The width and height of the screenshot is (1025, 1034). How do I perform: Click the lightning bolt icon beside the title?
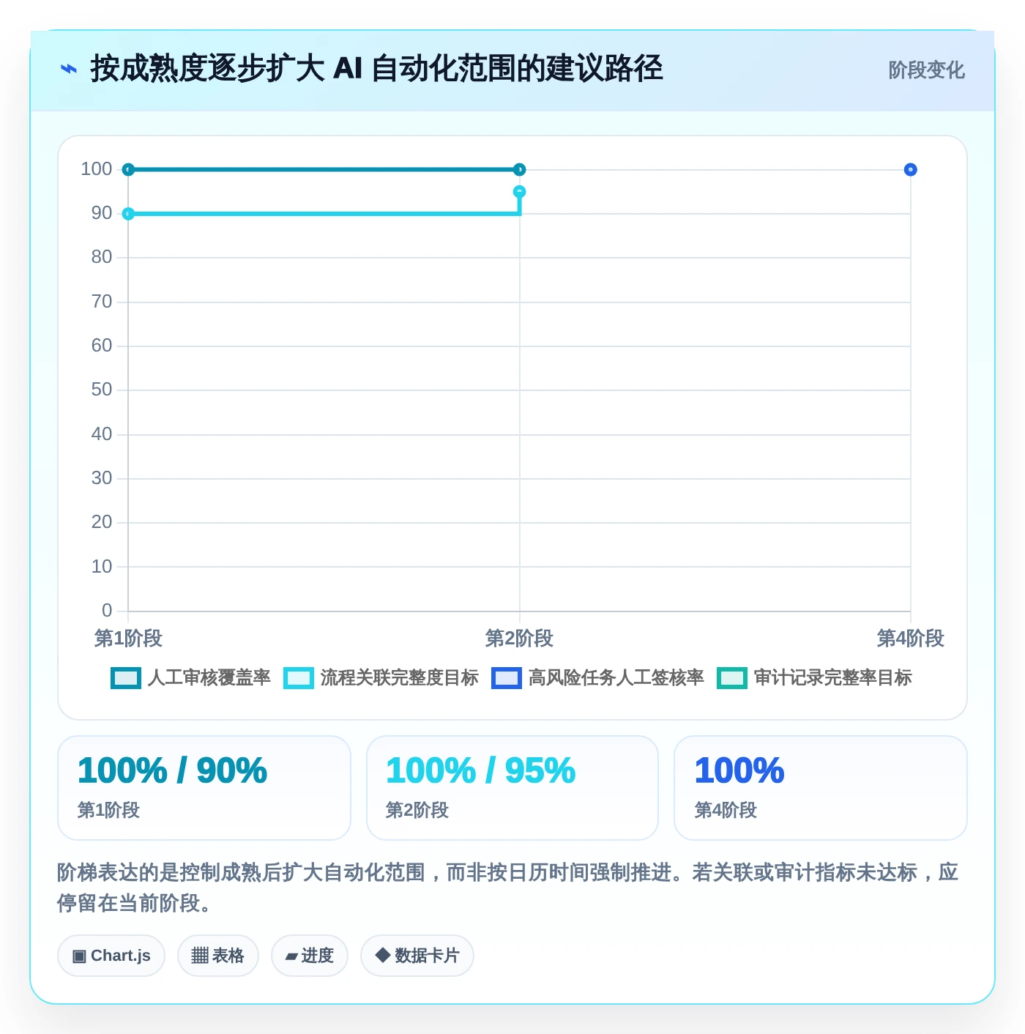(x=68, y=70)
